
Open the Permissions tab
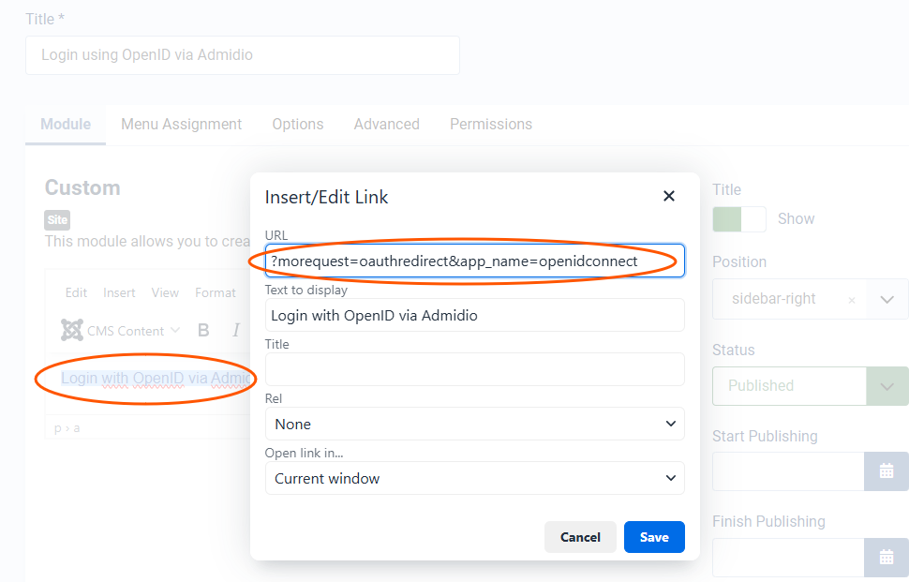tap(490, 124)
